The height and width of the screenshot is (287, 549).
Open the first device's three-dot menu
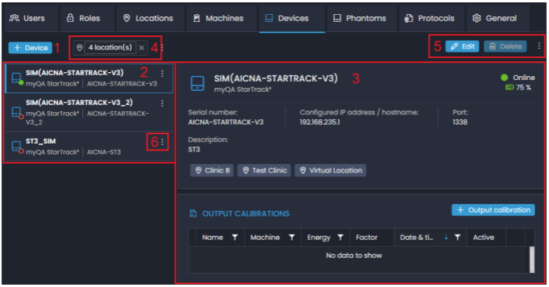(x=162, y=73)
